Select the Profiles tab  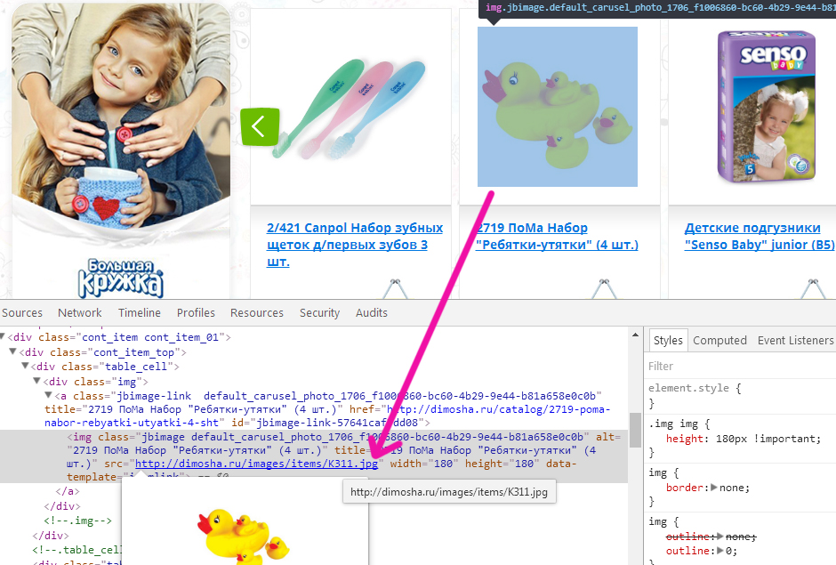tap(196, 313)
